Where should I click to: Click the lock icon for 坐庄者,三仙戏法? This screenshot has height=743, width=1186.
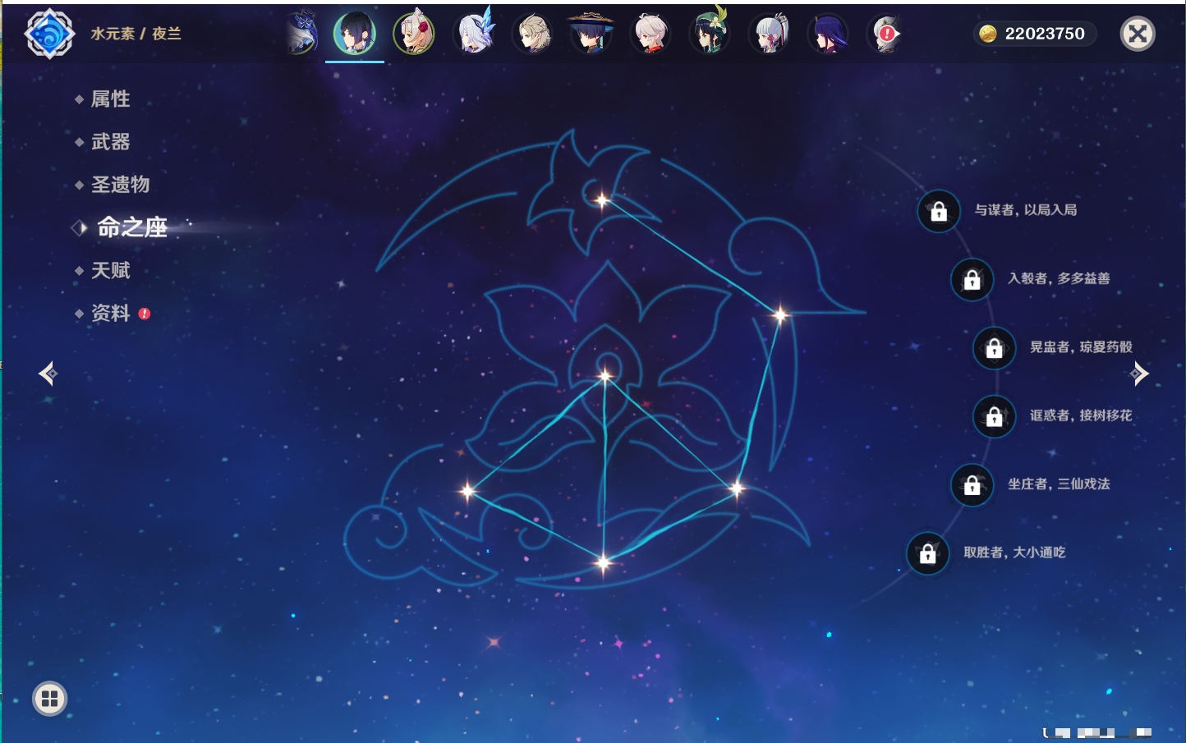click(x=972, y=485)
